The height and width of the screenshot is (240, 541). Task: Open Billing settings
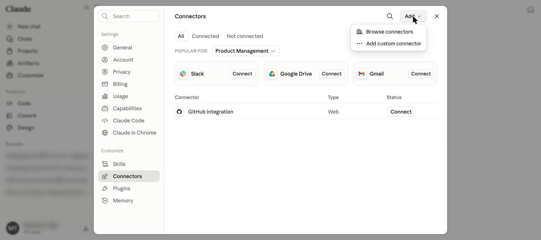pyautogui.click(x=129, y=84)
